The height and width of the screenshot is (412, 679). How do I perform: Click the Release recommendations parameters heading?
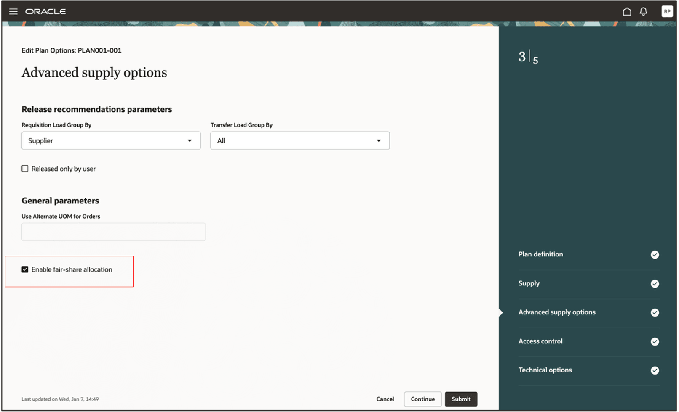[96, 109]
